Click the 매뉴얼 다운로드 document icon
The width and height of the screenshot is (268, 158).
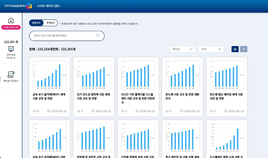[x=11, y=75]
